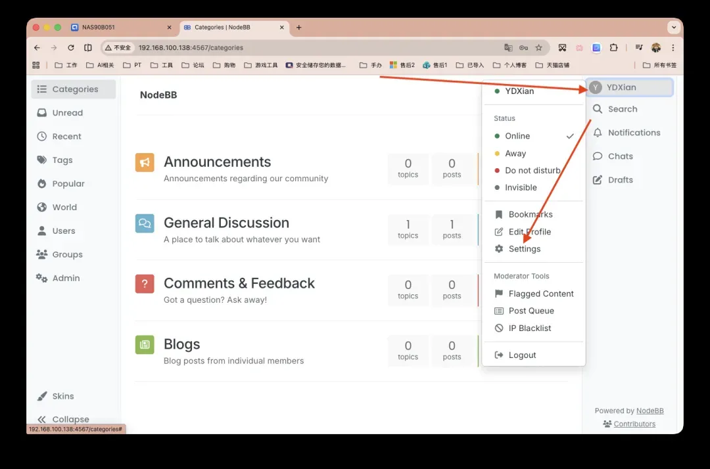The image size is (710, 469).
Task: Open the General Discussion category title
Action: [226, 223]
